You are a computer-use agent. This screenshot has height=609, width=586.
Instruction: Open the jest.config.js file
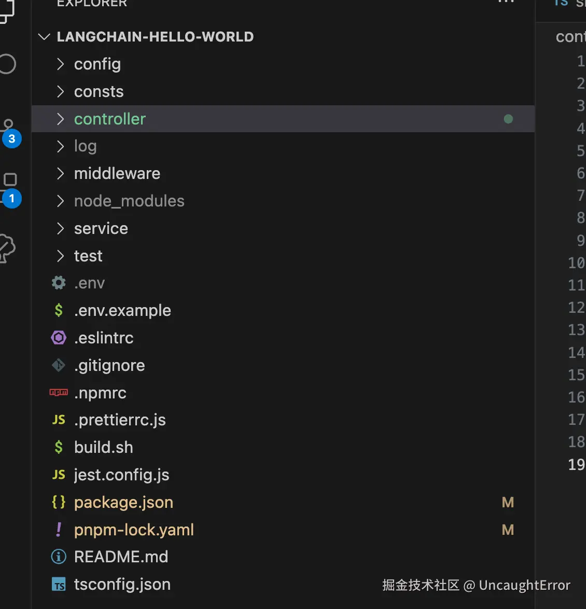coord(121,475)
